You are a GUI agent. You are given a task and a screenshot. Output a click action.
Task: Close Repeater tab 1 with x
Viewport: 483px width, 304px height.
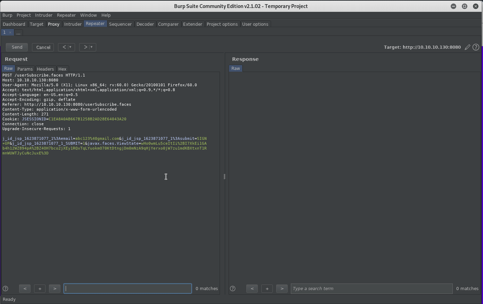[10, 32]
